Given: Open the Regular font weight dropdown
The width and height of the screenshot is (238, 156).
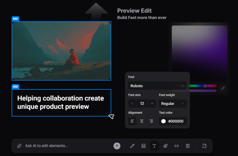Looking at the screenshot, I should pyautogui.click(x=173, y=104).
